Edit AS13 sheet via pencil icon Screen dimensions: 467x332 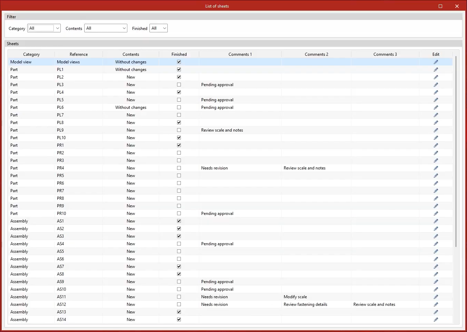436,312
